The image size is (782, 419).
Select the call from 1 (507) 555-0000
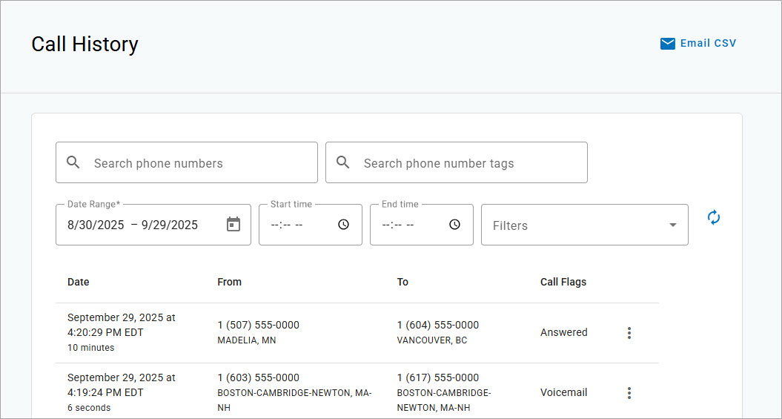coord(258,325)
